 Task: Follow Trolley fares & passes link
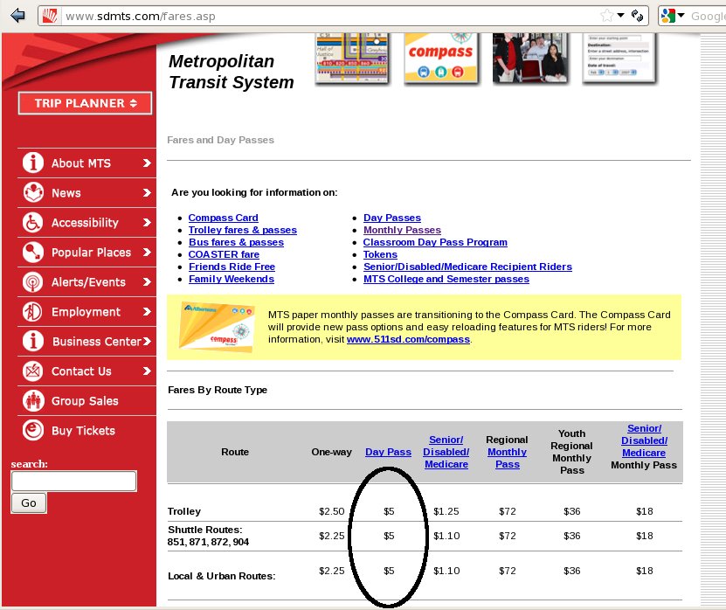coord(243,230)
